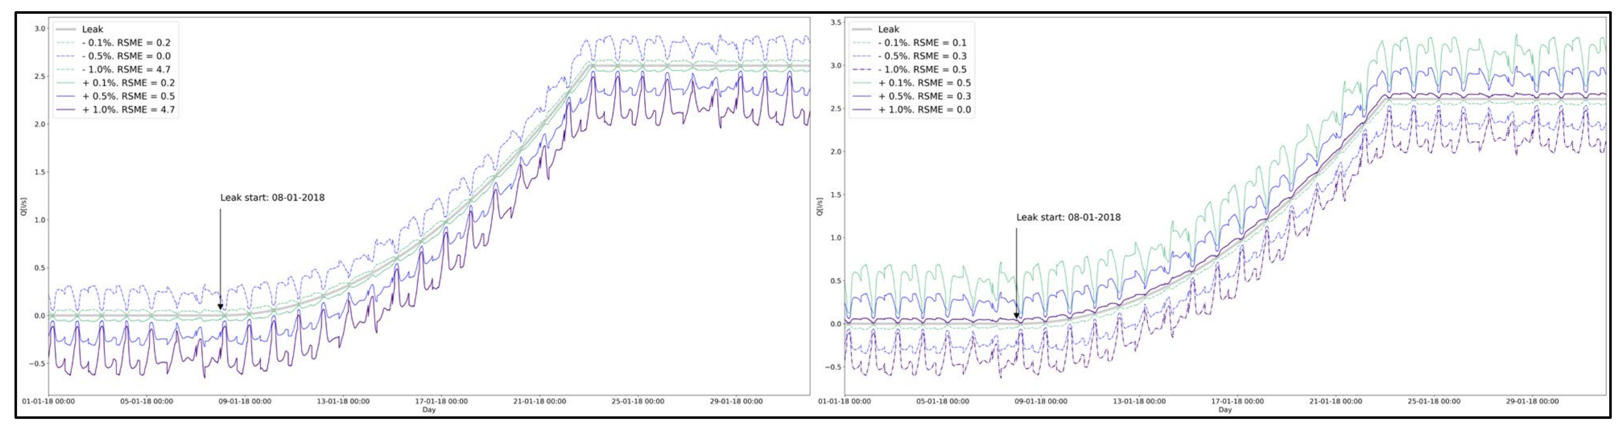
Task: Click the "Q[l/s]" y-axis label of left chart
Action: [x=24, y=206]
